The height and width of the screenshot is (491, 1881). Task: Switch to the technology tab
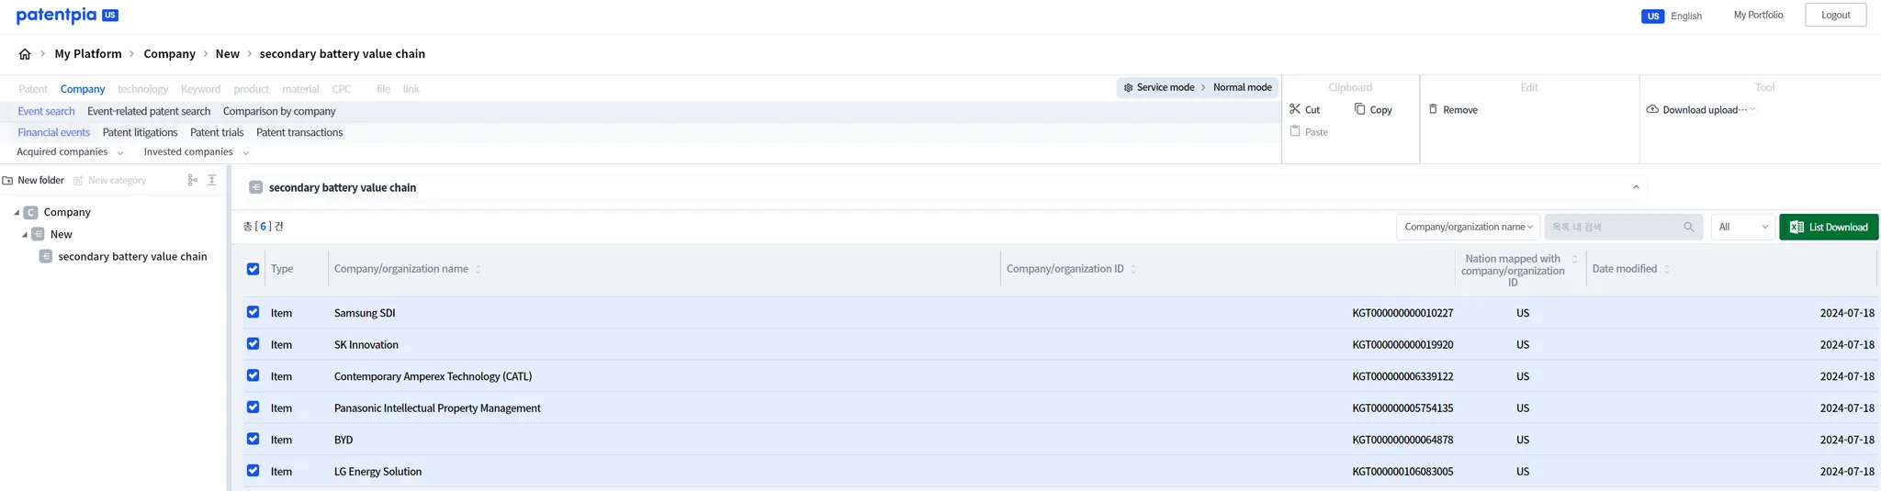click(142, 89)
